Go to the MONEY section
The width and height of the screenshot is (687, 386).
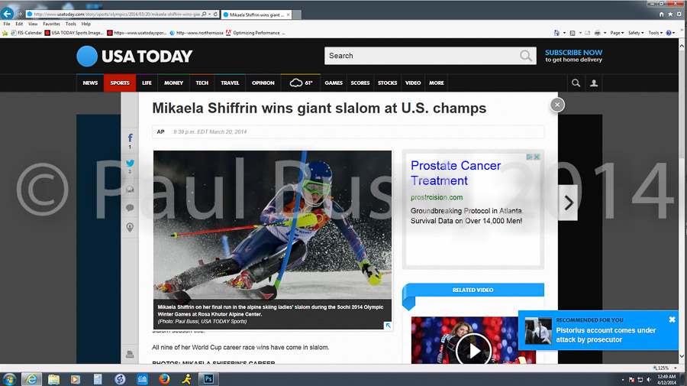173,83
